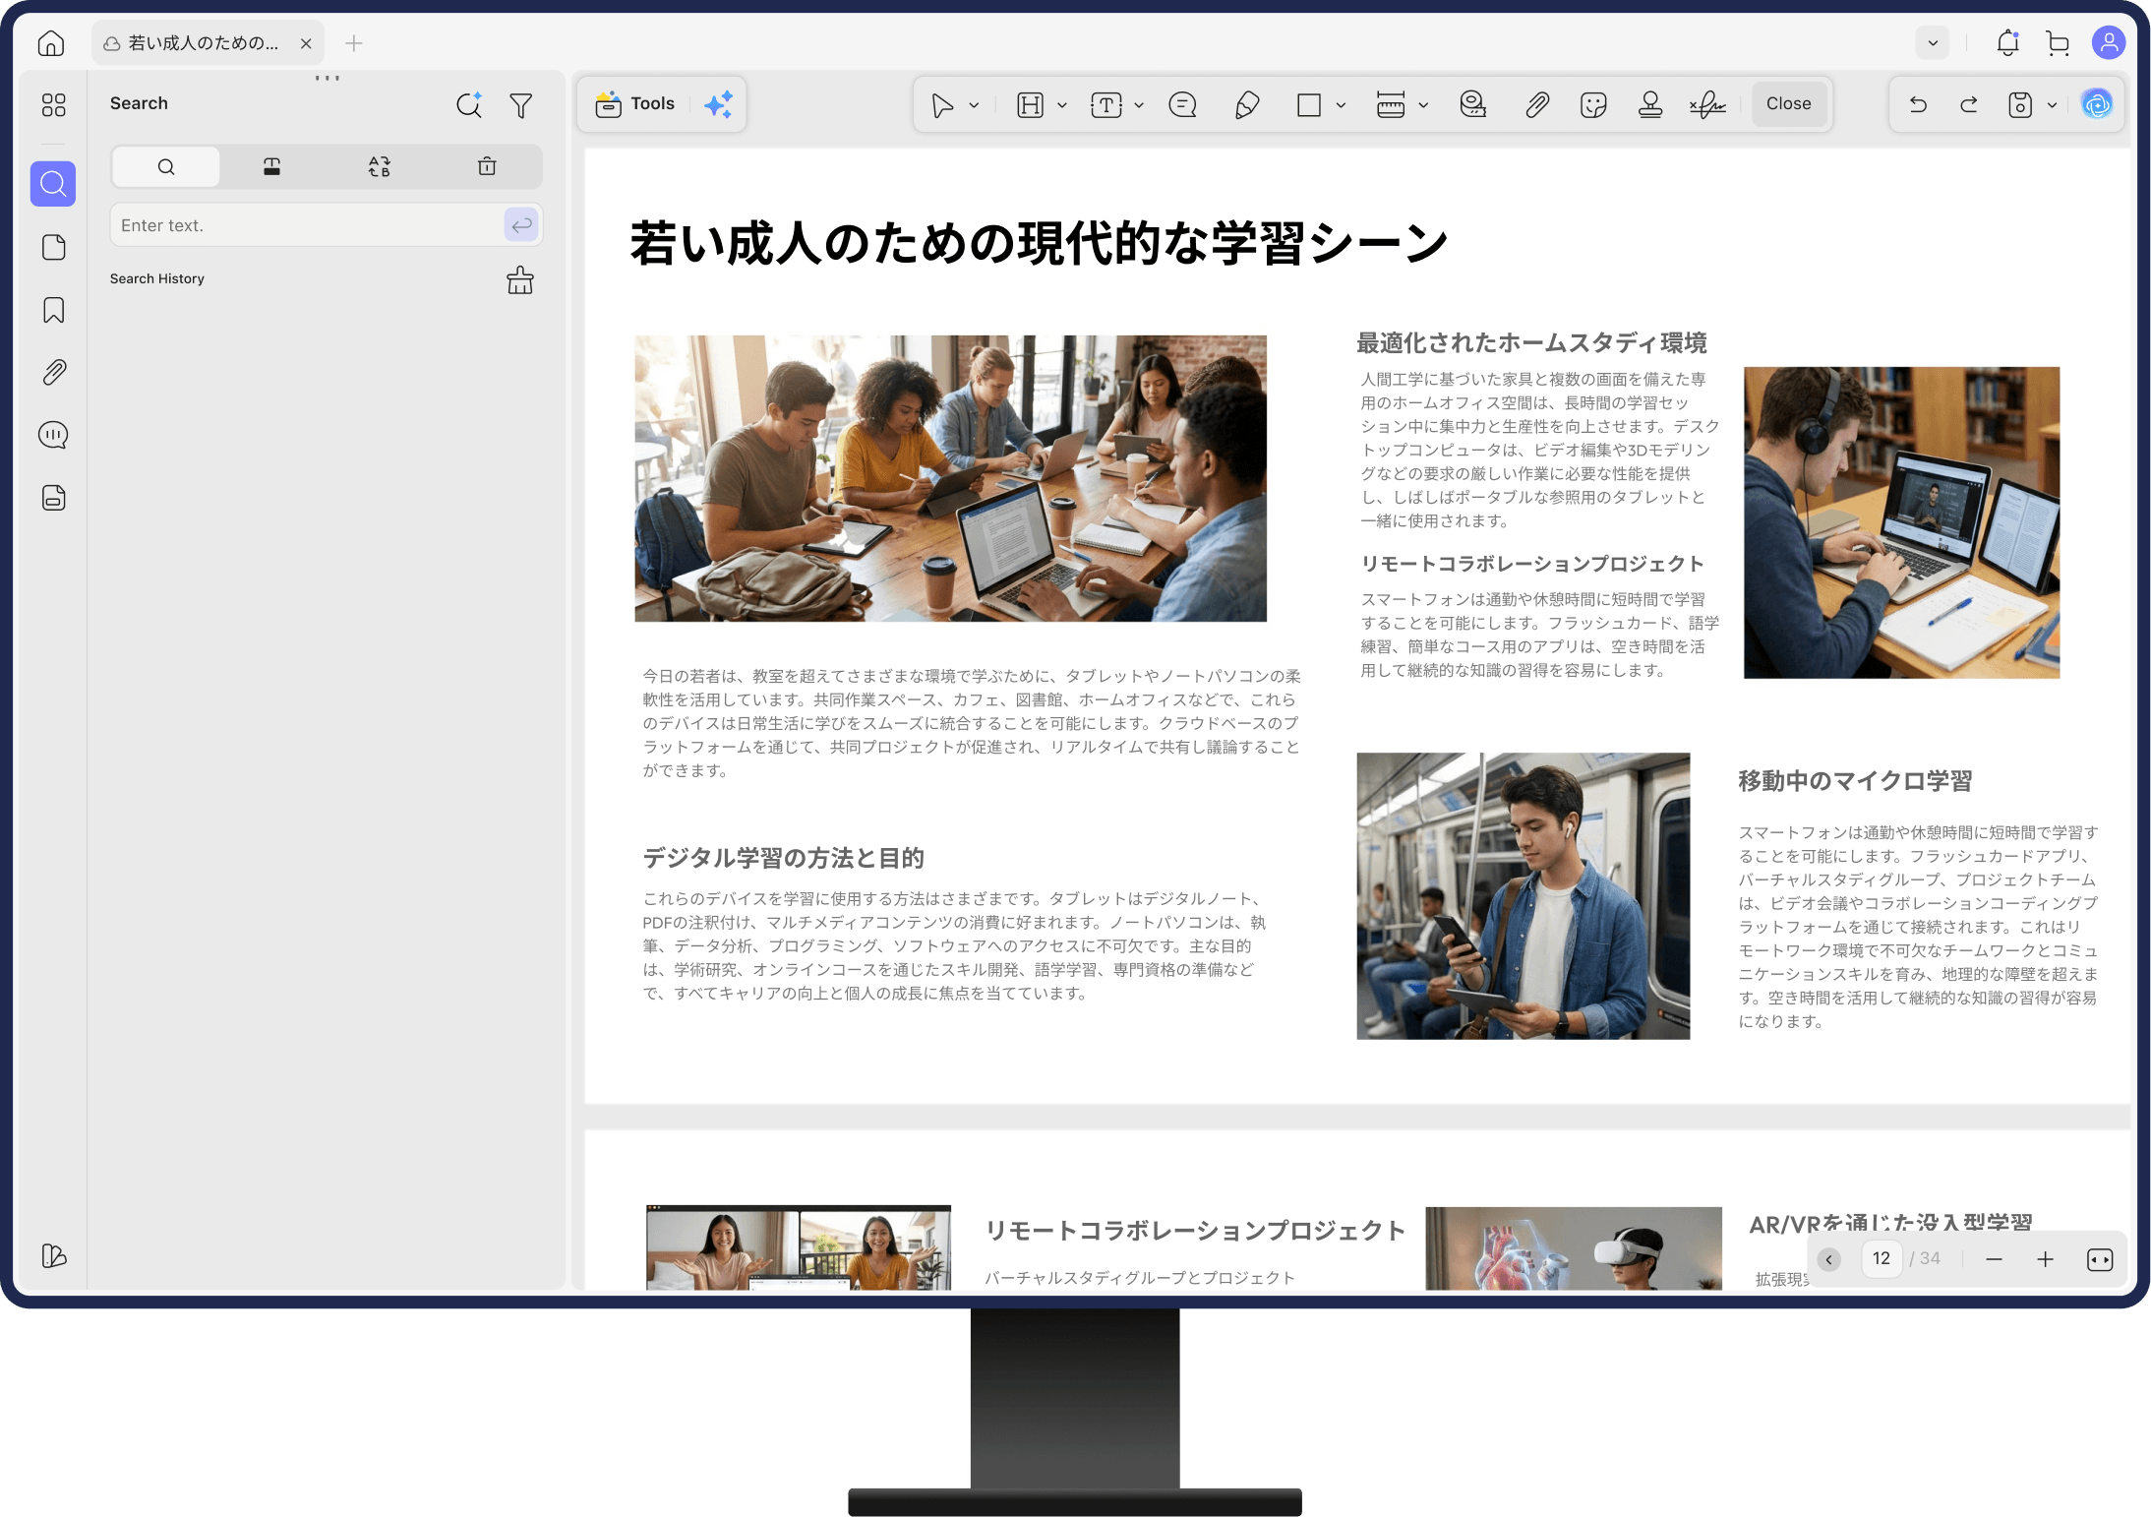Toggle the fit width view button

coord(2099,1259)
